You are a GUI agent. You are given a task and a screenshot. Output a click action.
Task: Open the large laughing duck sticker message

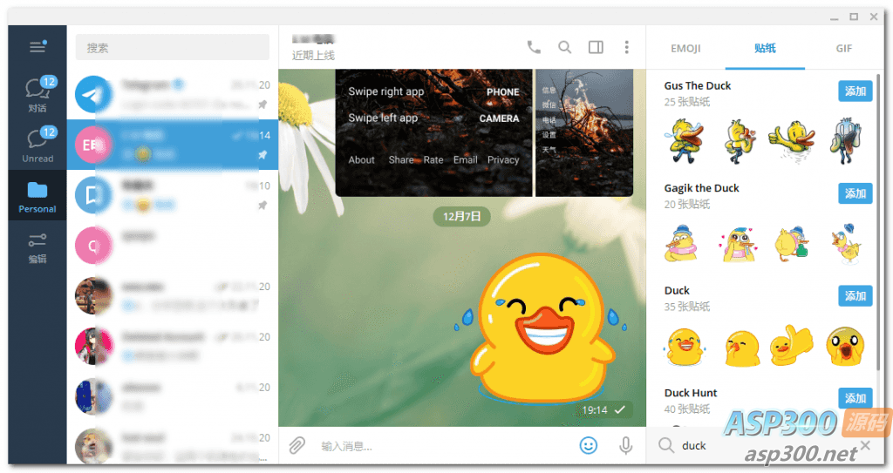pos(541,328)
